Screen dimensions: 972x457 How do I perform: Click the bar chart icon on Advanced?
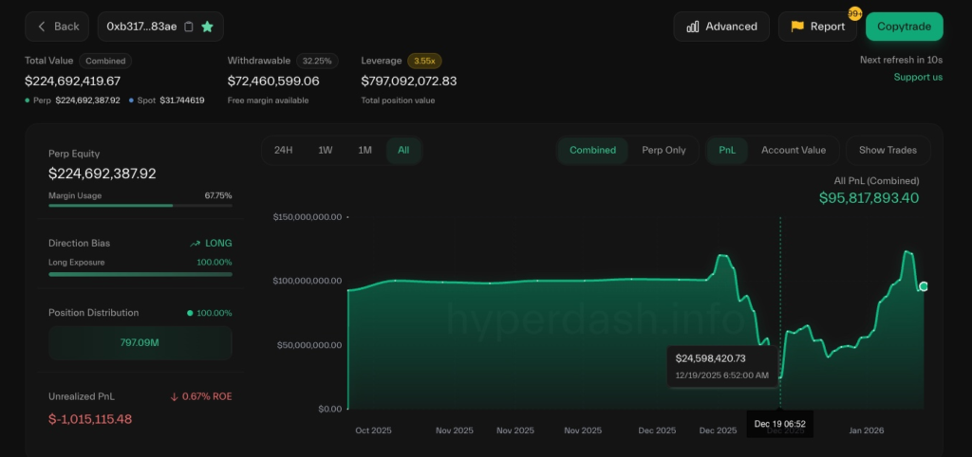point(693,27)
